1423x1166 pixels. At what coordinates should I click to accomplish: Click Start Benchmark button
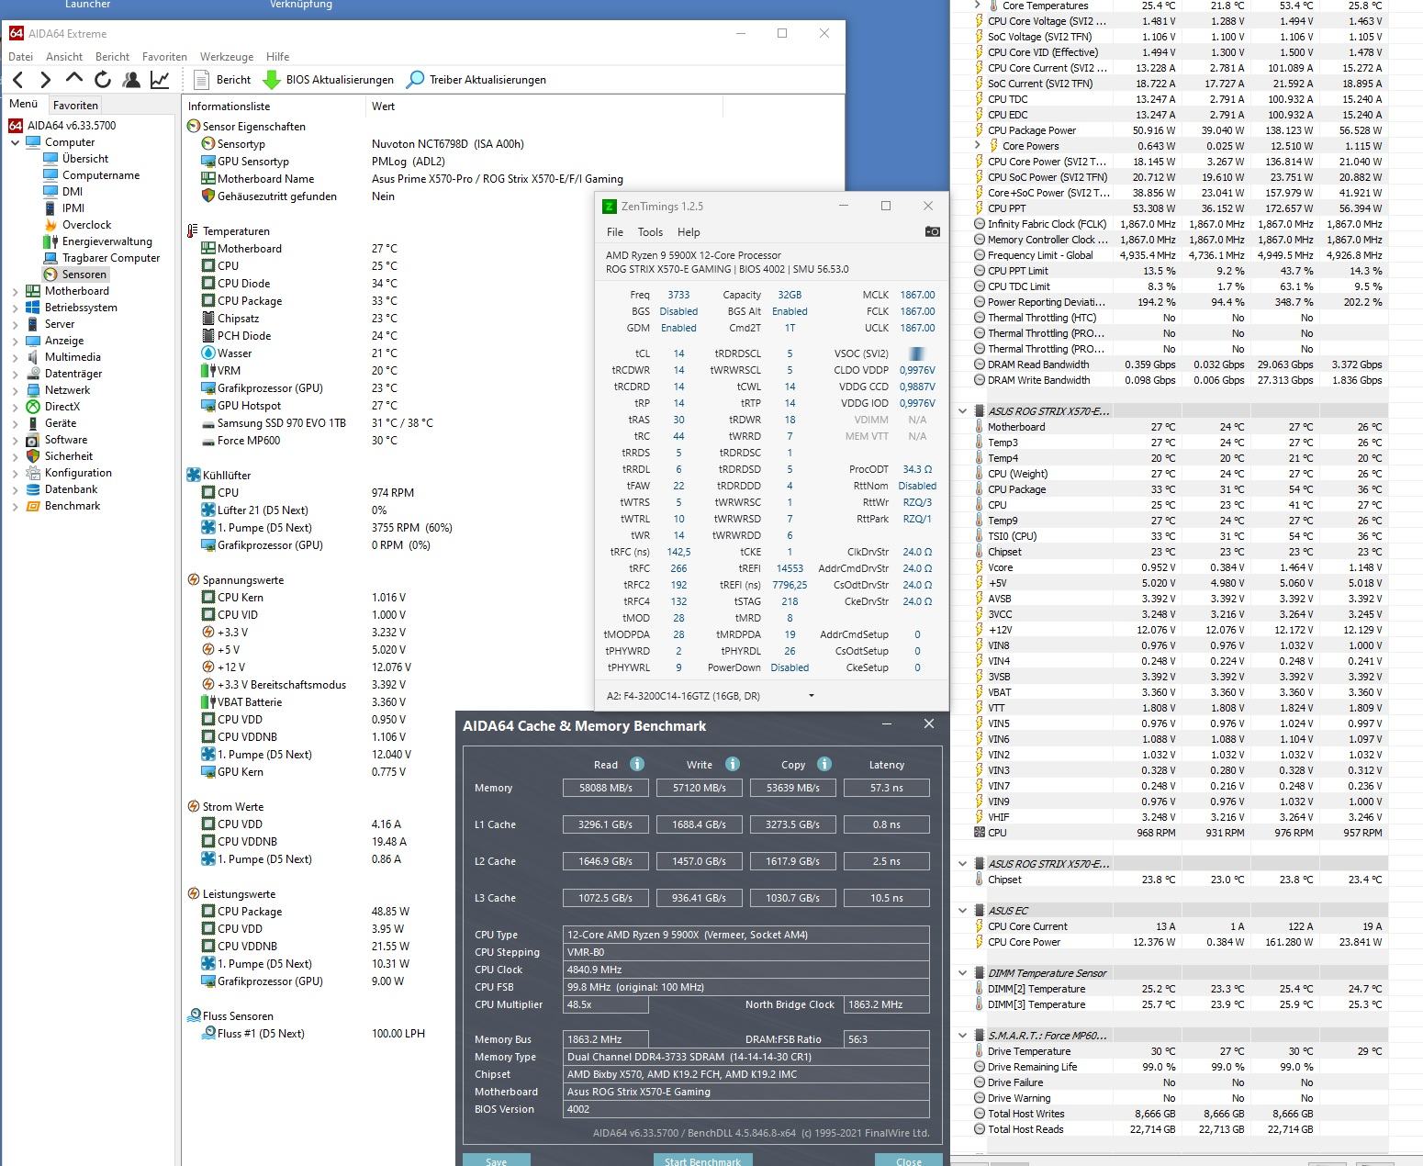pyautogui.click(x=702, y=1160)
